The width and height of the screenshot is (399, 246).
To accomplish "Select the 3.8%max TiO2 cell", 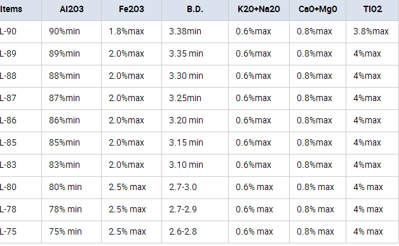I will point(372,32).
